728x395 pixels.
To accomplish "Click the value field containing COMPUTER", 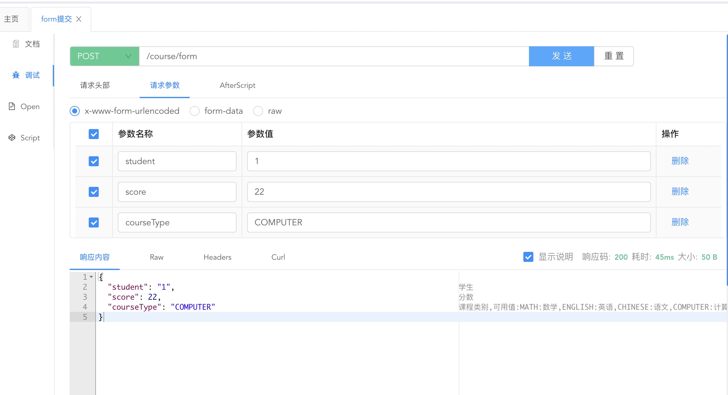I will [x=449, y=222].
